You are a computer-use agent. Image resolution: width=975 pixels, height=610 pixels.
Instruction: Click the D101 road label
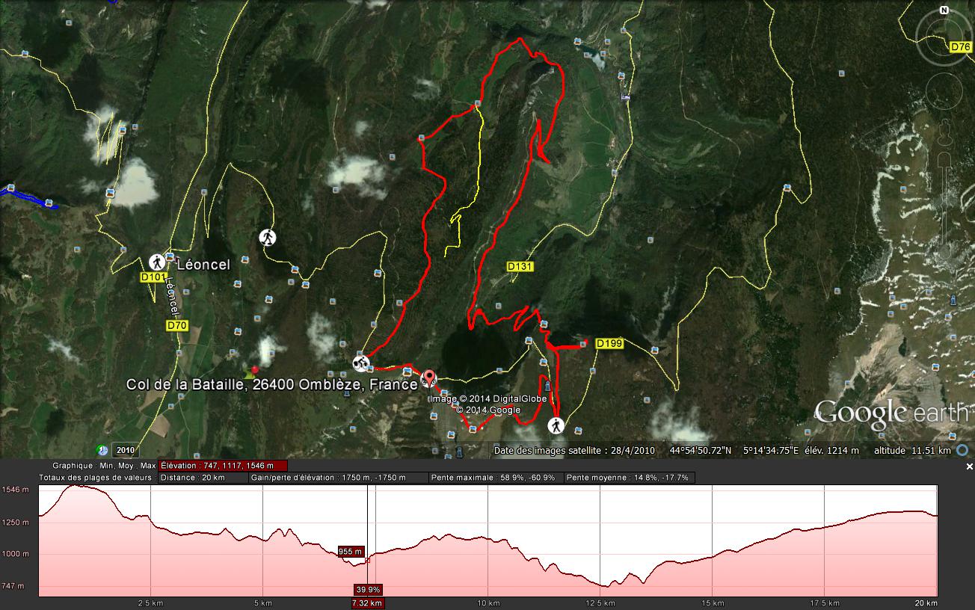click(x=153, y=277)
